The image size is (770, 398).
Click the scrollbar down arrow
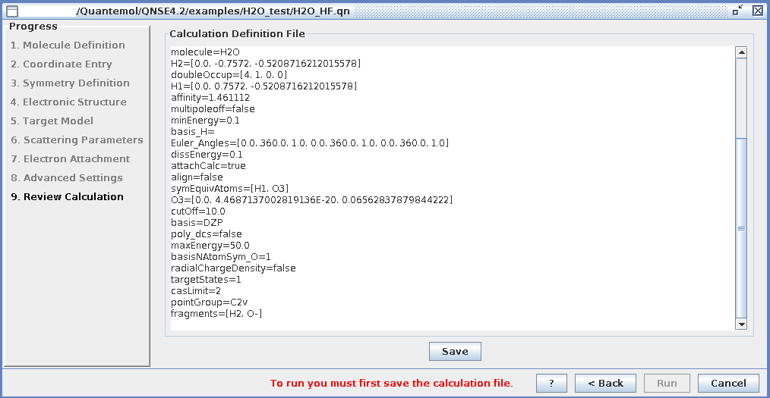pos(742,324)
